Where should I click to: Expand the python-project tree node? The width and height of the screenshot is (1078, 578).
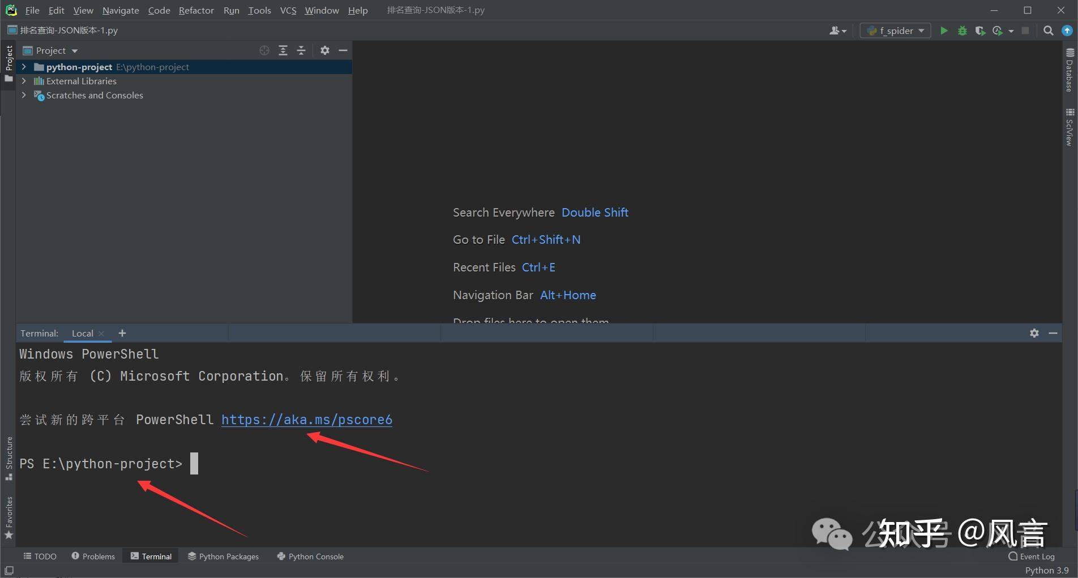tap(24, 67)
